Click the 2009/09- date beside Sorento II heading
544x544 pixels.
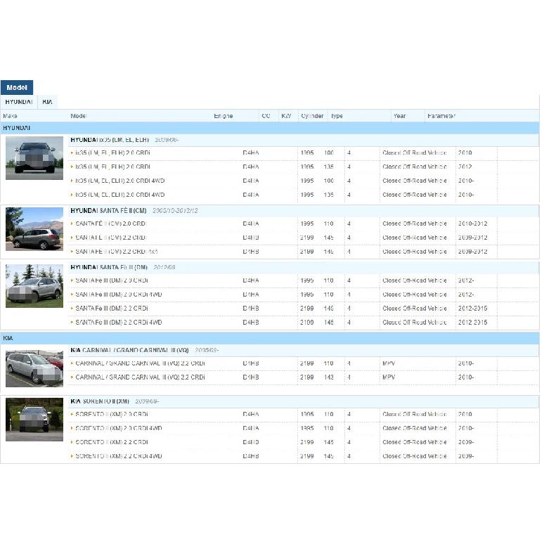147,401
